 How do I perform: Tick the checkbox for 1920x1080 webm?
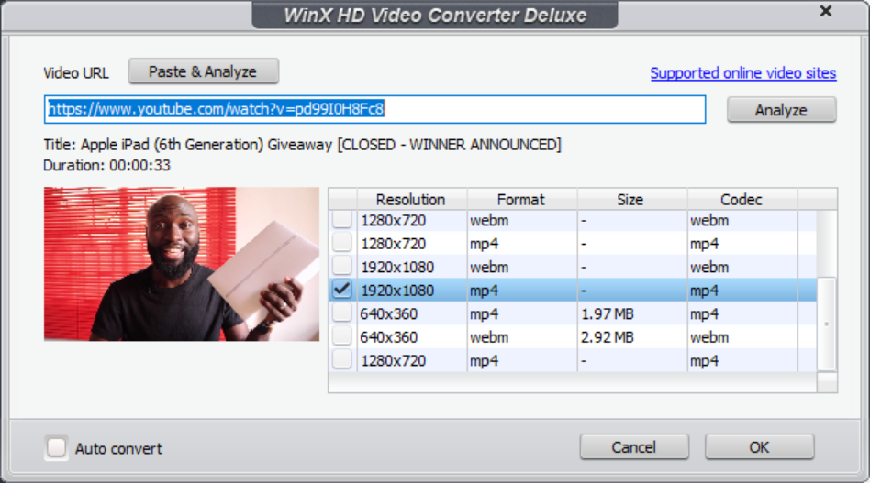(x=341, y=267)
